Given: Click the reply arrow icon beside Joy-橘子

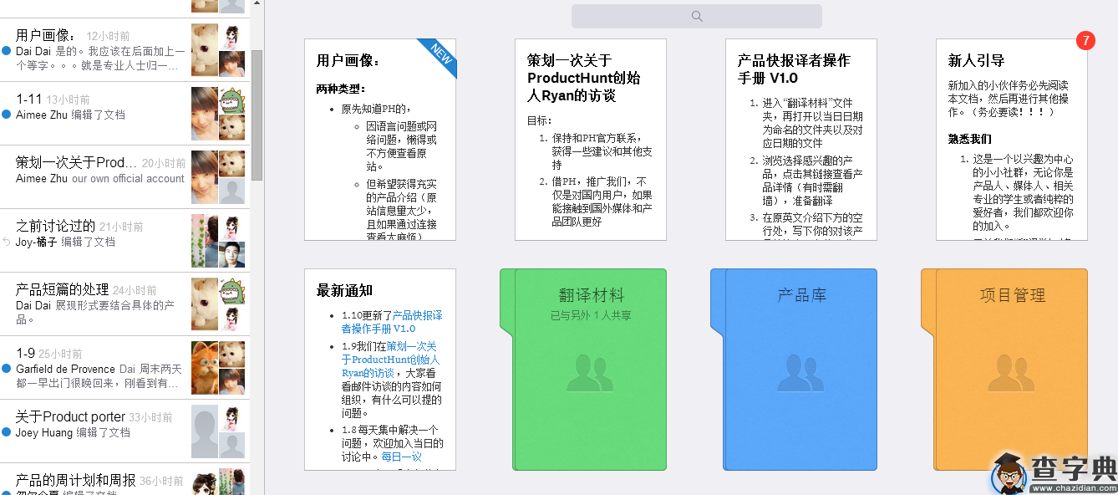Looking at the screenshot, I should point(7,242).
